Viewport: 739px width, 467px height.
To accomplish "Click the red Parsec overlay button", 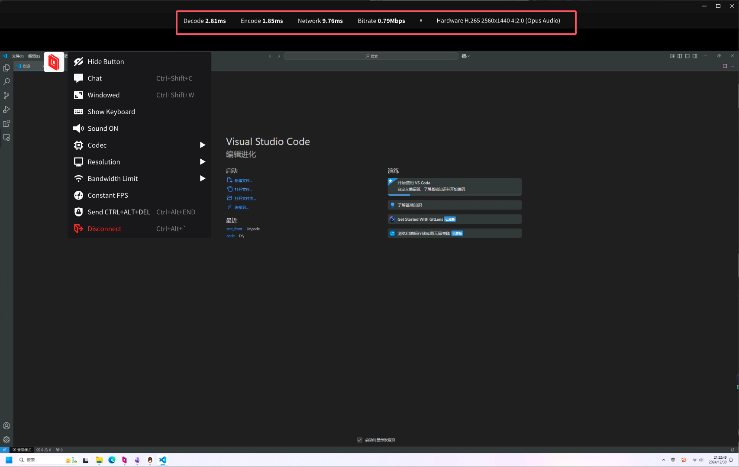I will coord(54,62).
